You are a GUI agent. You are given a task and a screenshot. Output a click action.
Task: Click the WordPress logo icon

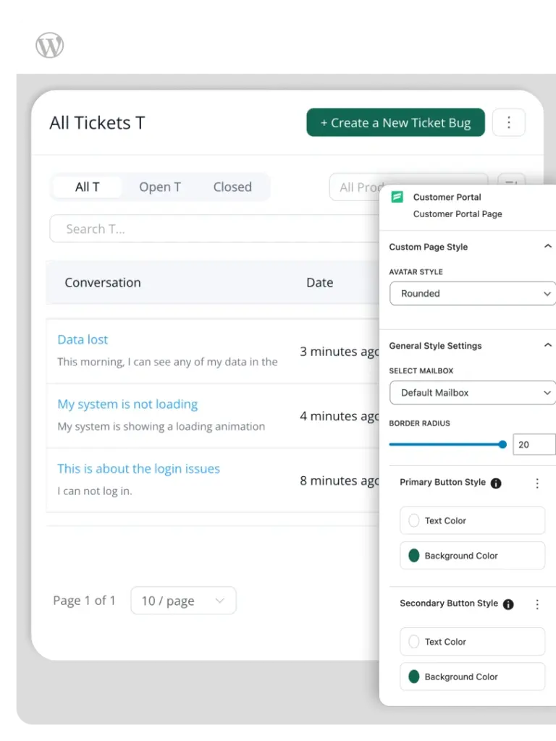(x=50, y=46)
